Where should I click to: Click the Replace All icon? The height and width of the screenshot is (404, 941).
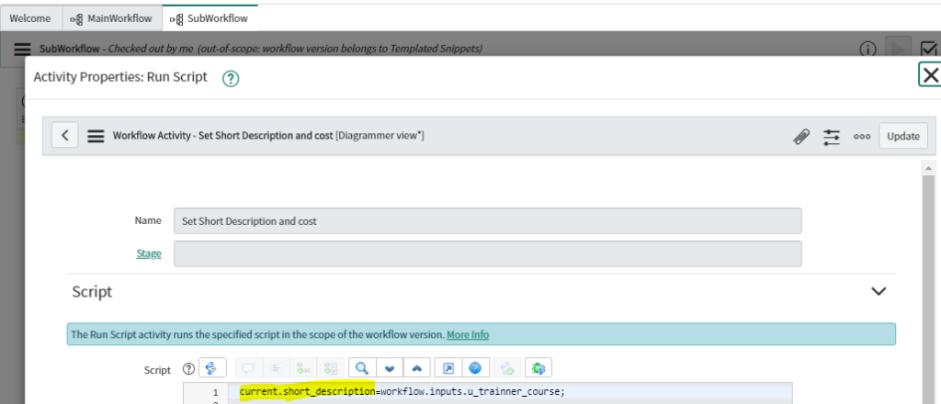(x=330, y=367)
